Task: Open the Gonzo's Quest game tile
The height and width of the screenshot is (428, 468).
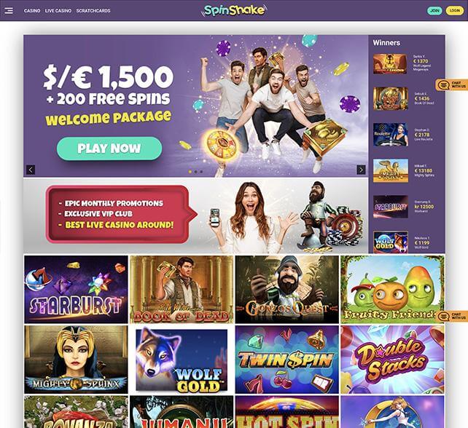Action: (x=286, y=289)
